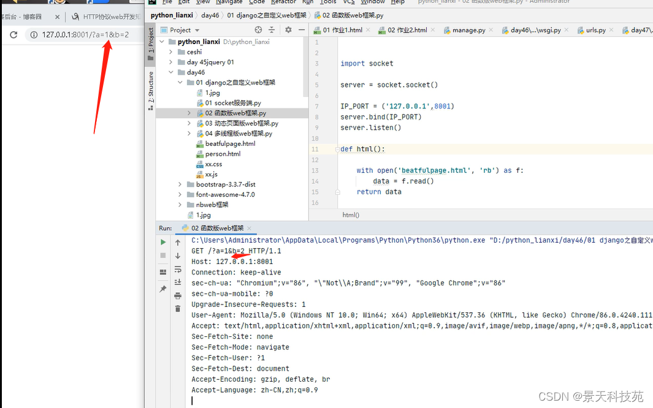
Task: Click the Restore Layout icon in Run panel
Action: pos(163,272)
